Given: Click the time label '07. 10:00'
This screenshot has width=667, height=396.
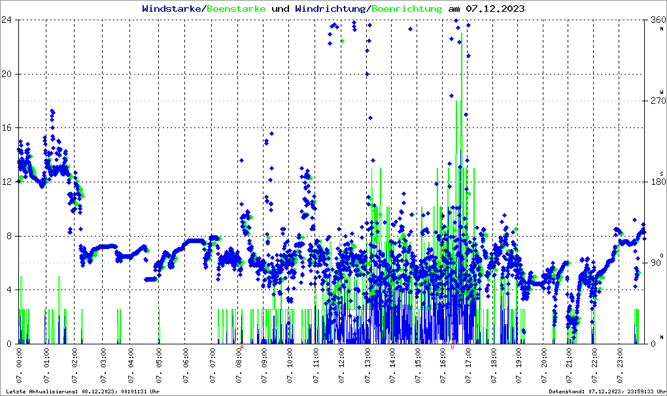Looking at the screenshot, I should pyautogui.click(x=289, y=365).
